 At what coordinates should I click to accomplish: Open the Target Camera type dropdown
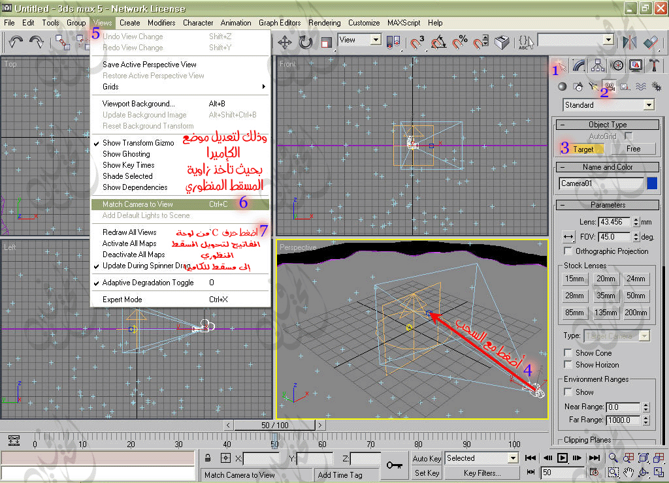click(644, 336)
